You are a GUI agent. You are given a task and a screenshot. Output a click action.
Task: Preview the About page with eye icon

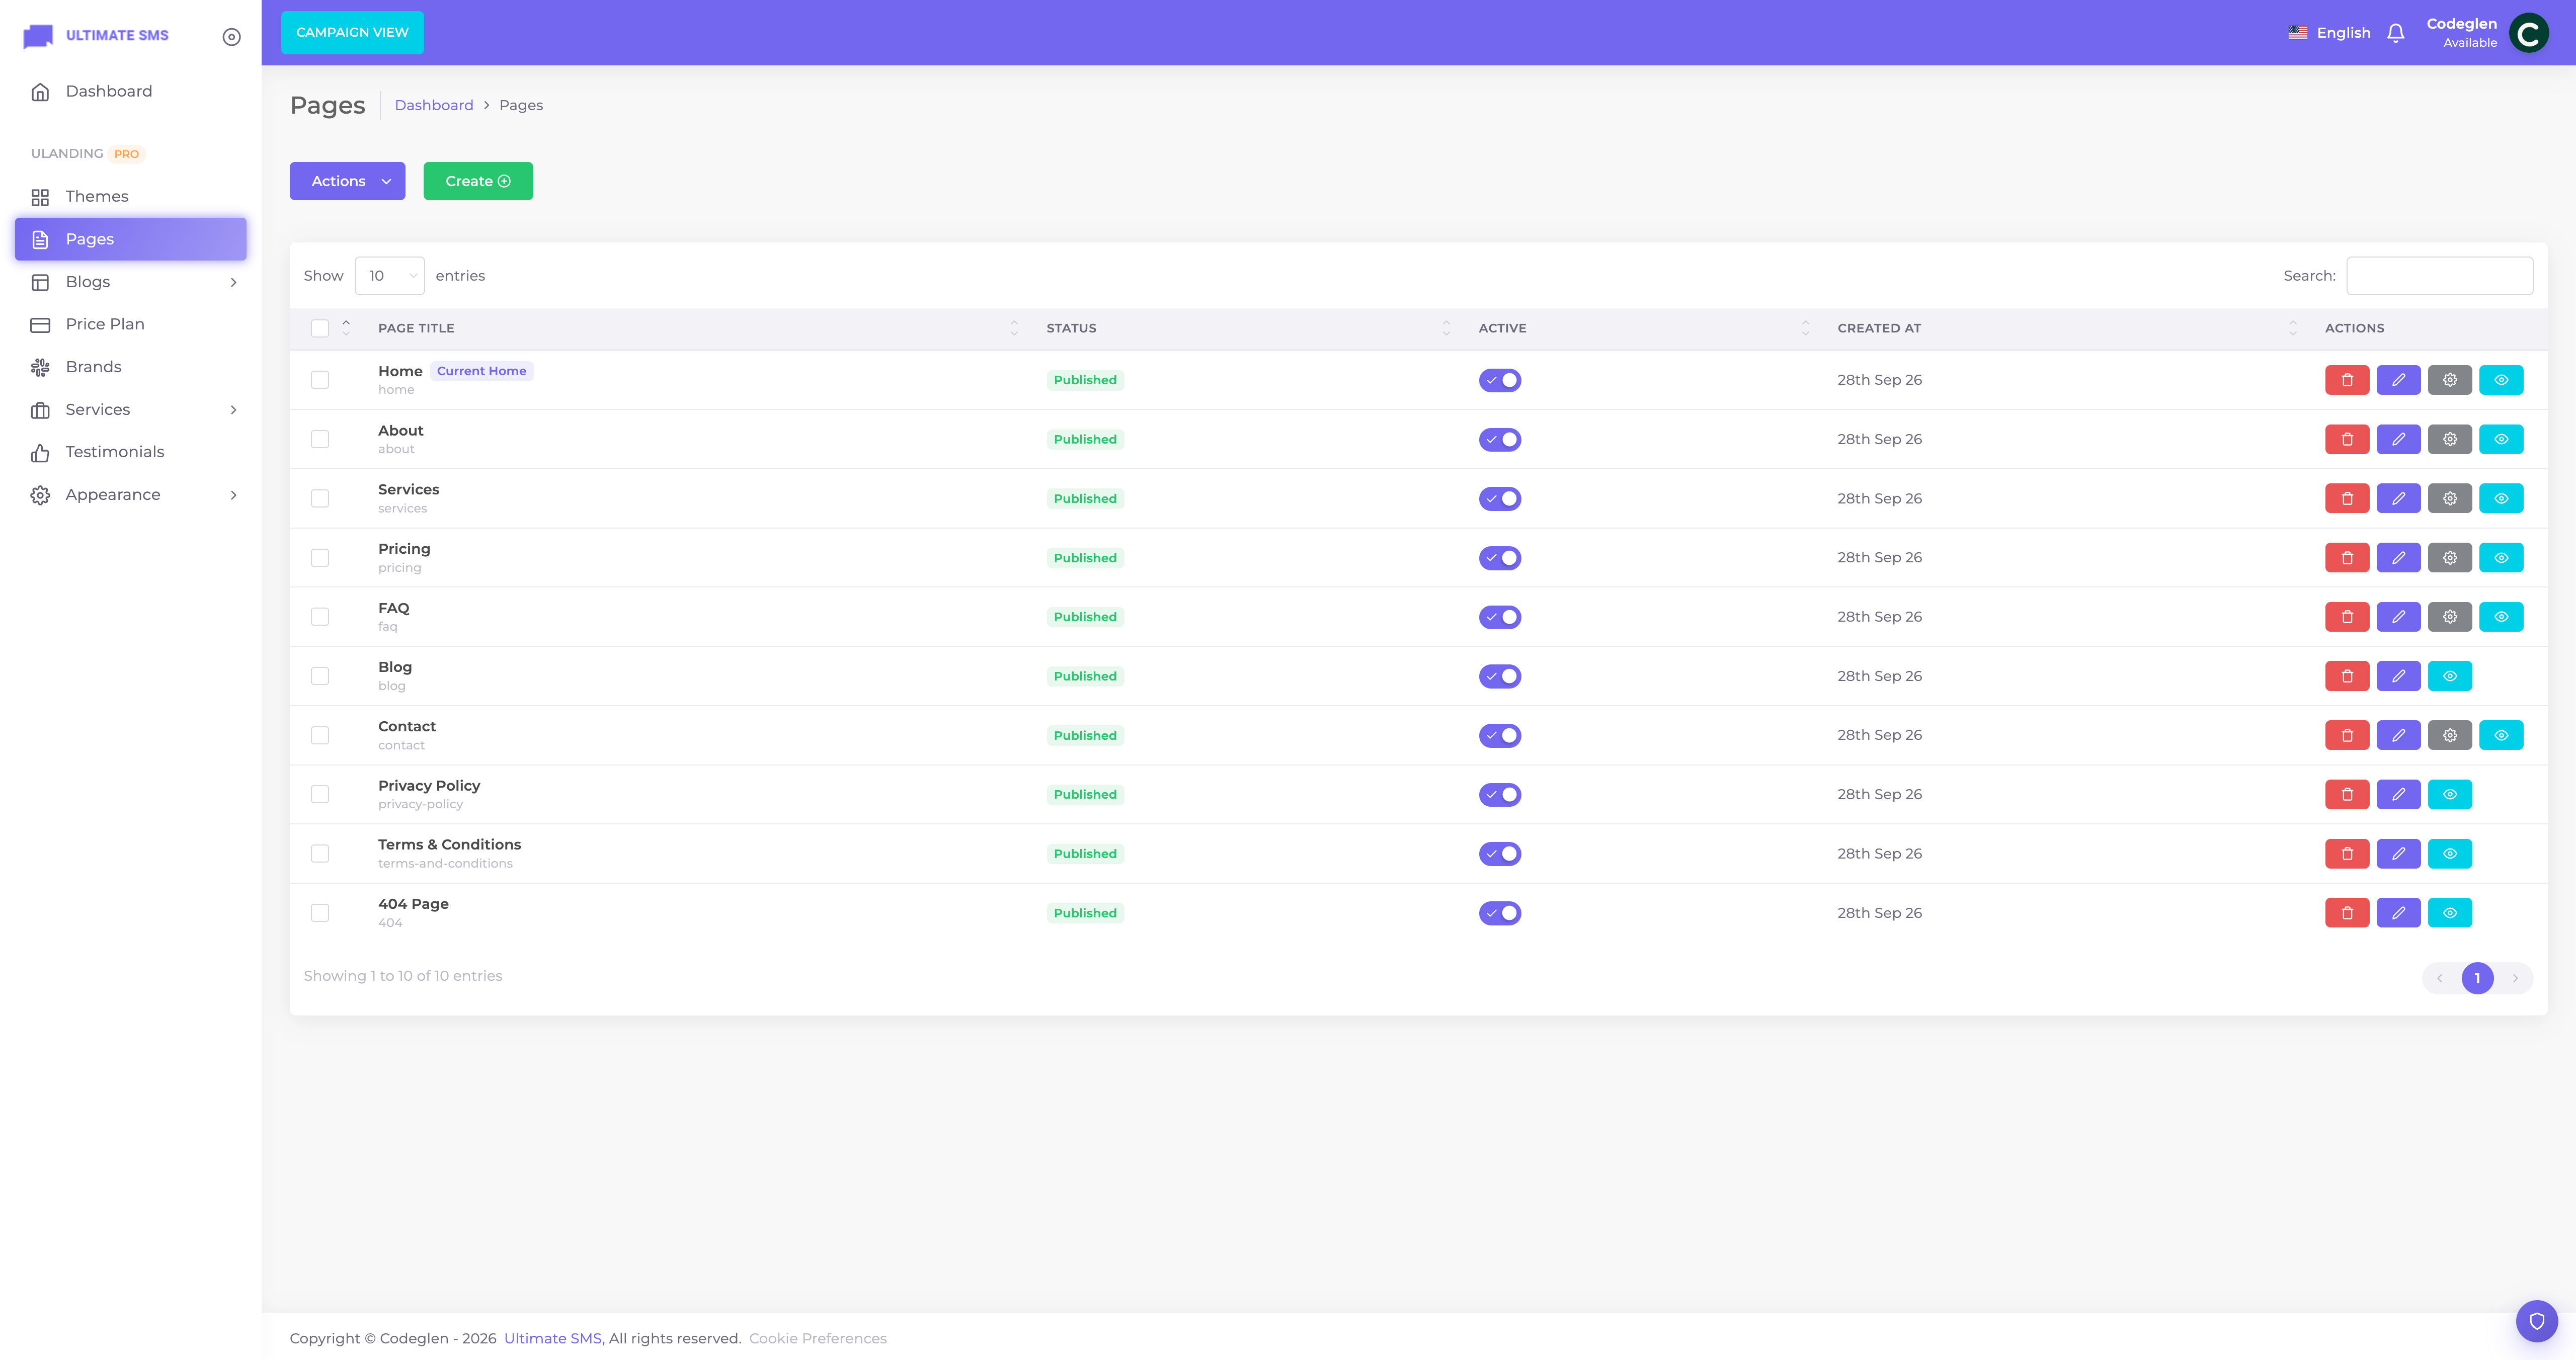pyautogui.click(x=2500, y=439)
